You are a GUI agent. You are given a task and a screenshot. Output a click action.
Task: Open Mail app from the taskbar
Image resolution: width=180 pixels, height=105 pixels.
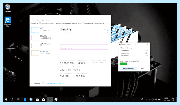pos(43,99)
